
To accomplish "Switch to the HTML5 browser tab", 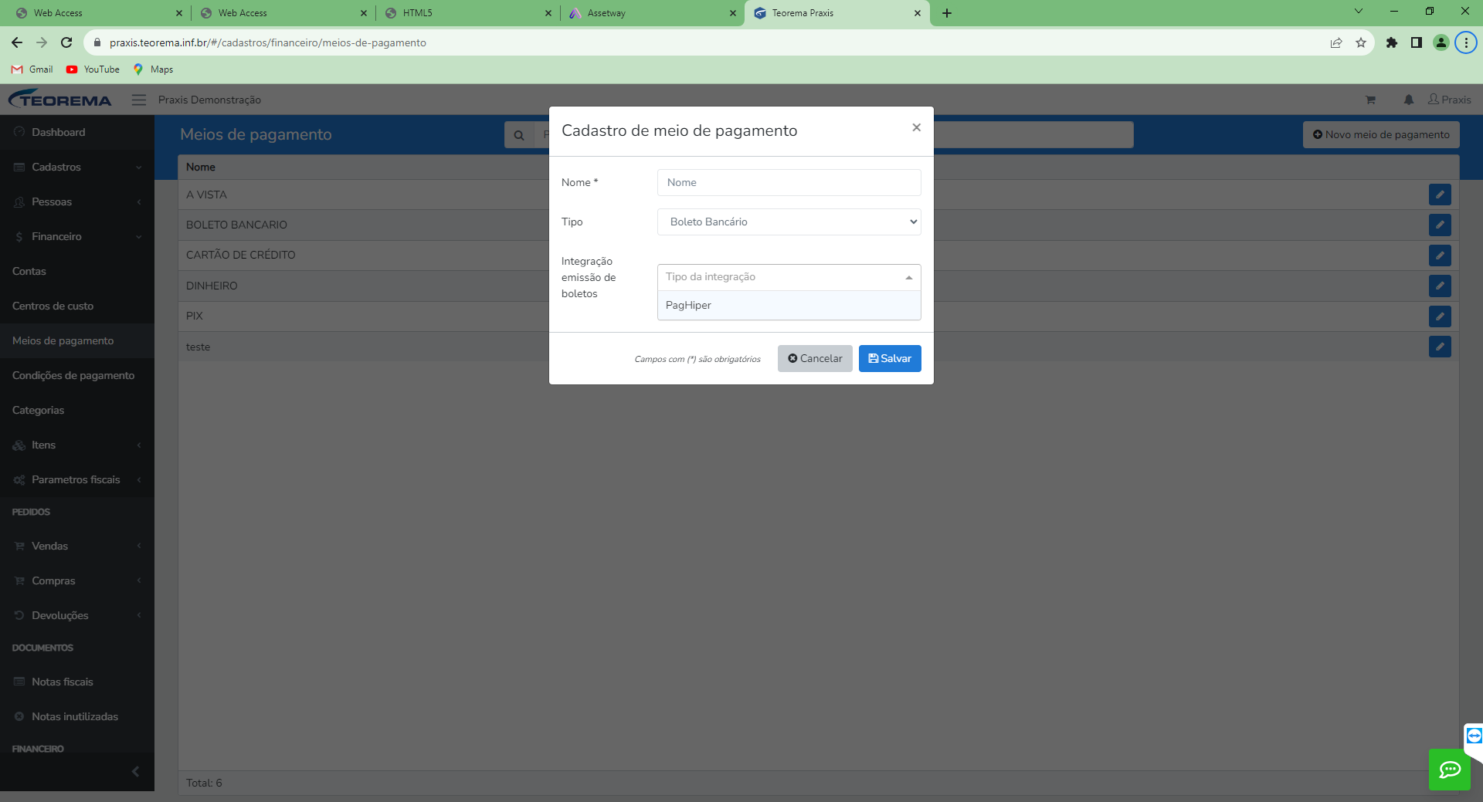I will (x=467, y=13).
